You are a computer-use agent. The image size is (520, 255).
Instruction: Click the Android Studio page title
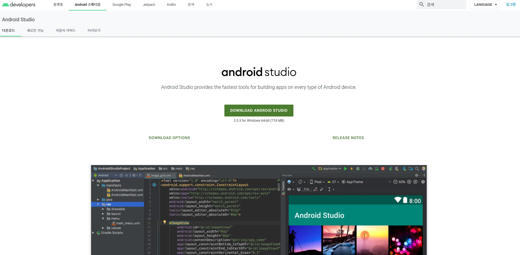[x=18, y=20]
